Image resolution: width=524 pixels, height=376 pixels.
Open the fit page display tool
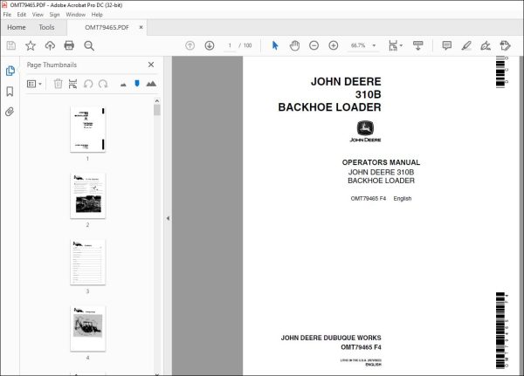393,45
